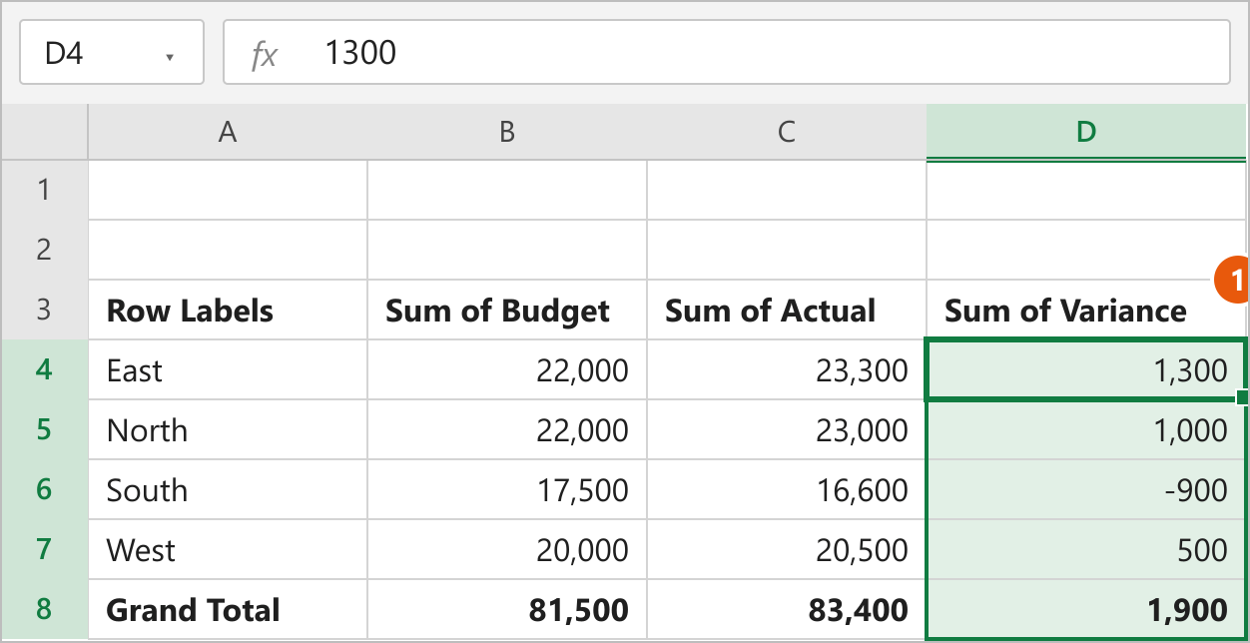1250x643 pixels.
Task: Click the 83,400 total actual cell
Action: 787,609
